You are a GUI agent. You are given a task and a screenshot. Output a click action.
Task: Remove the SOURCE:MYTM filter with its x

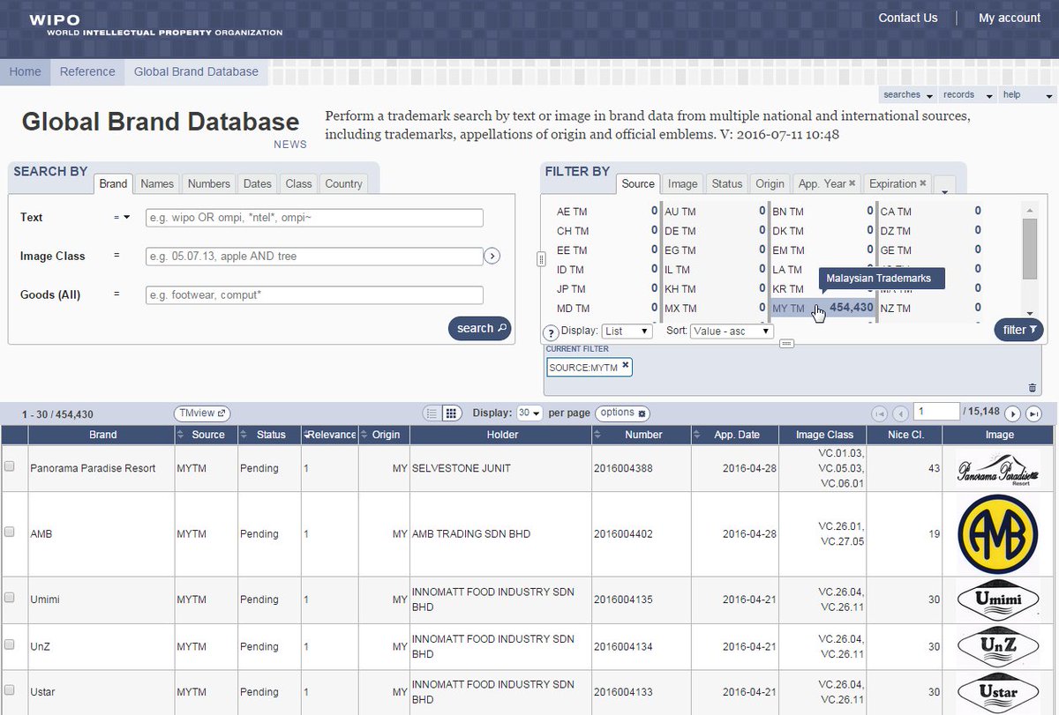click(x=626, y=364)
